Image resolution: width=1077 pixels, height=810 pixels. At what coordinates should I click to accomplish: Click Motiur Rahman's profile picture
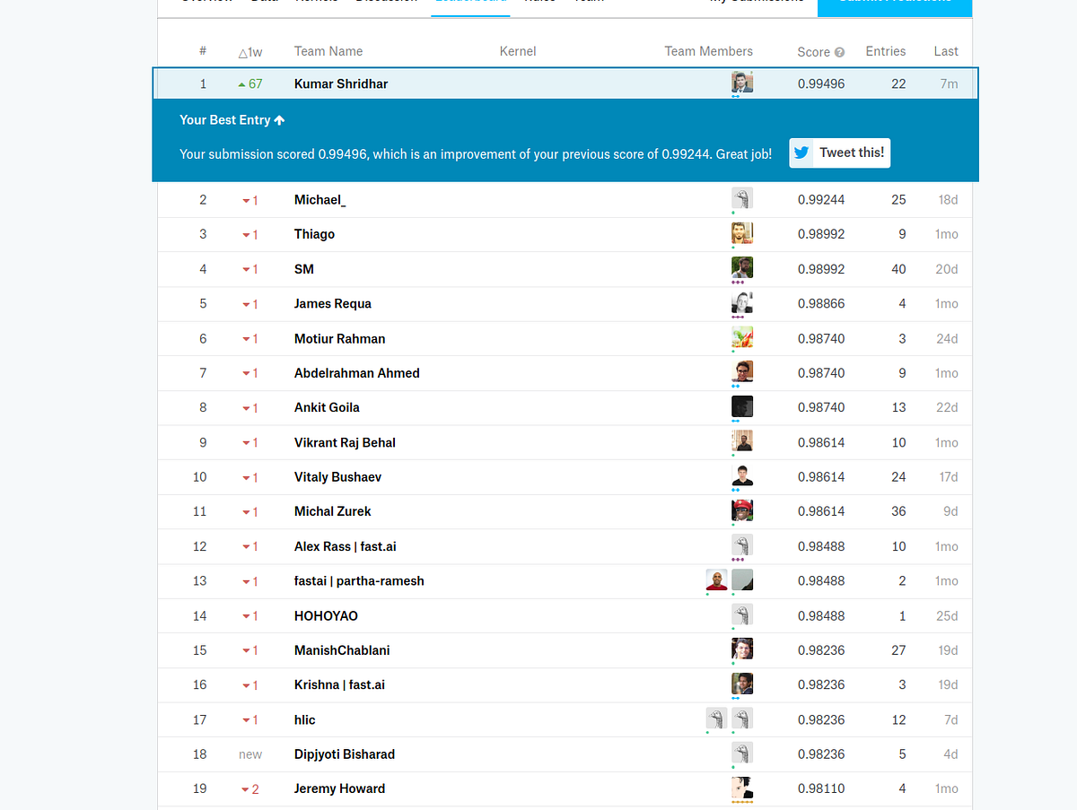pos(742,338)
